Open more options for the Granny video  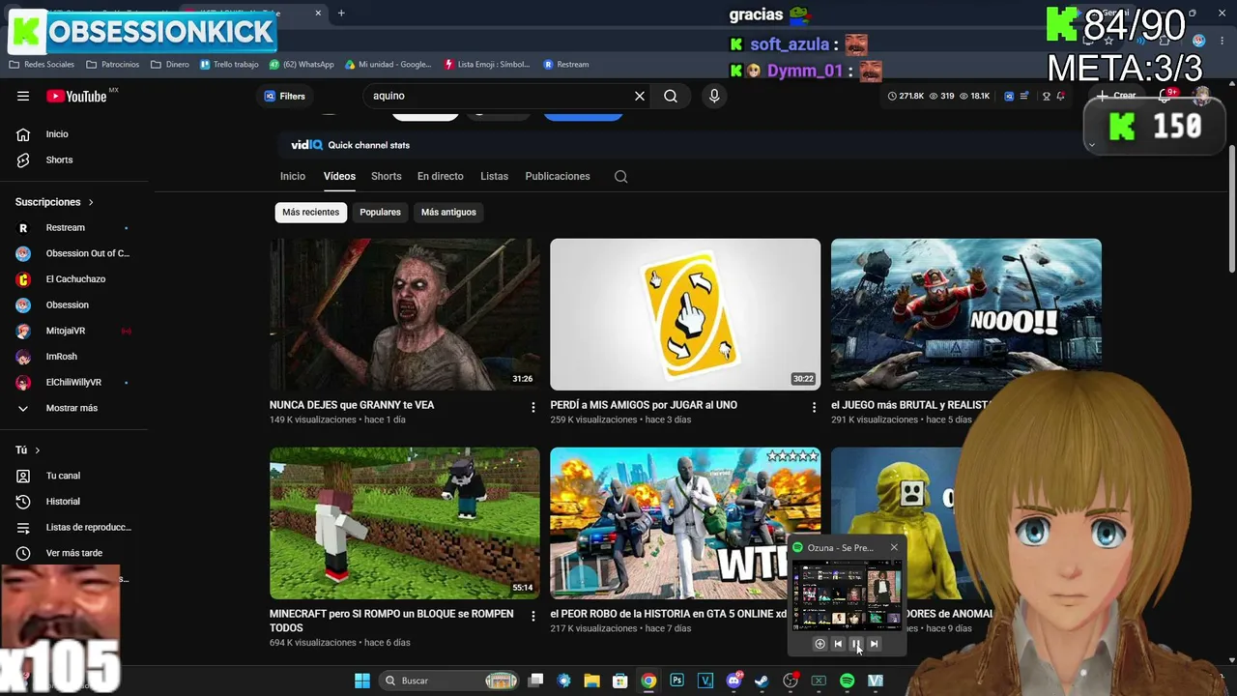[533, 408]
